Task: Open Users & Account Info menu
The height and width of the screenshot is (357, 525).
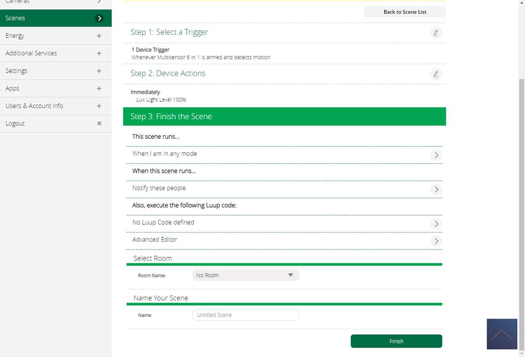Action: (x=34, y=106)
